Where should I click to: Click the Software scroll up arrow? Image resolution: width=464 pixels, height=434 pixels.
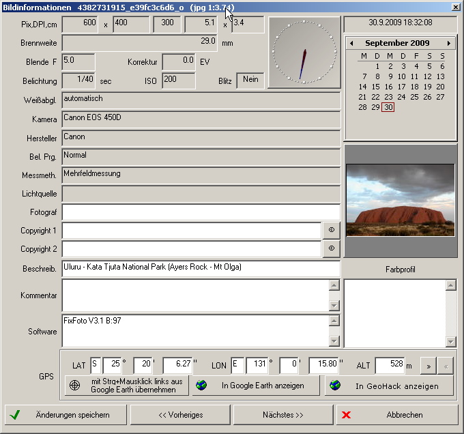point(334,321)
